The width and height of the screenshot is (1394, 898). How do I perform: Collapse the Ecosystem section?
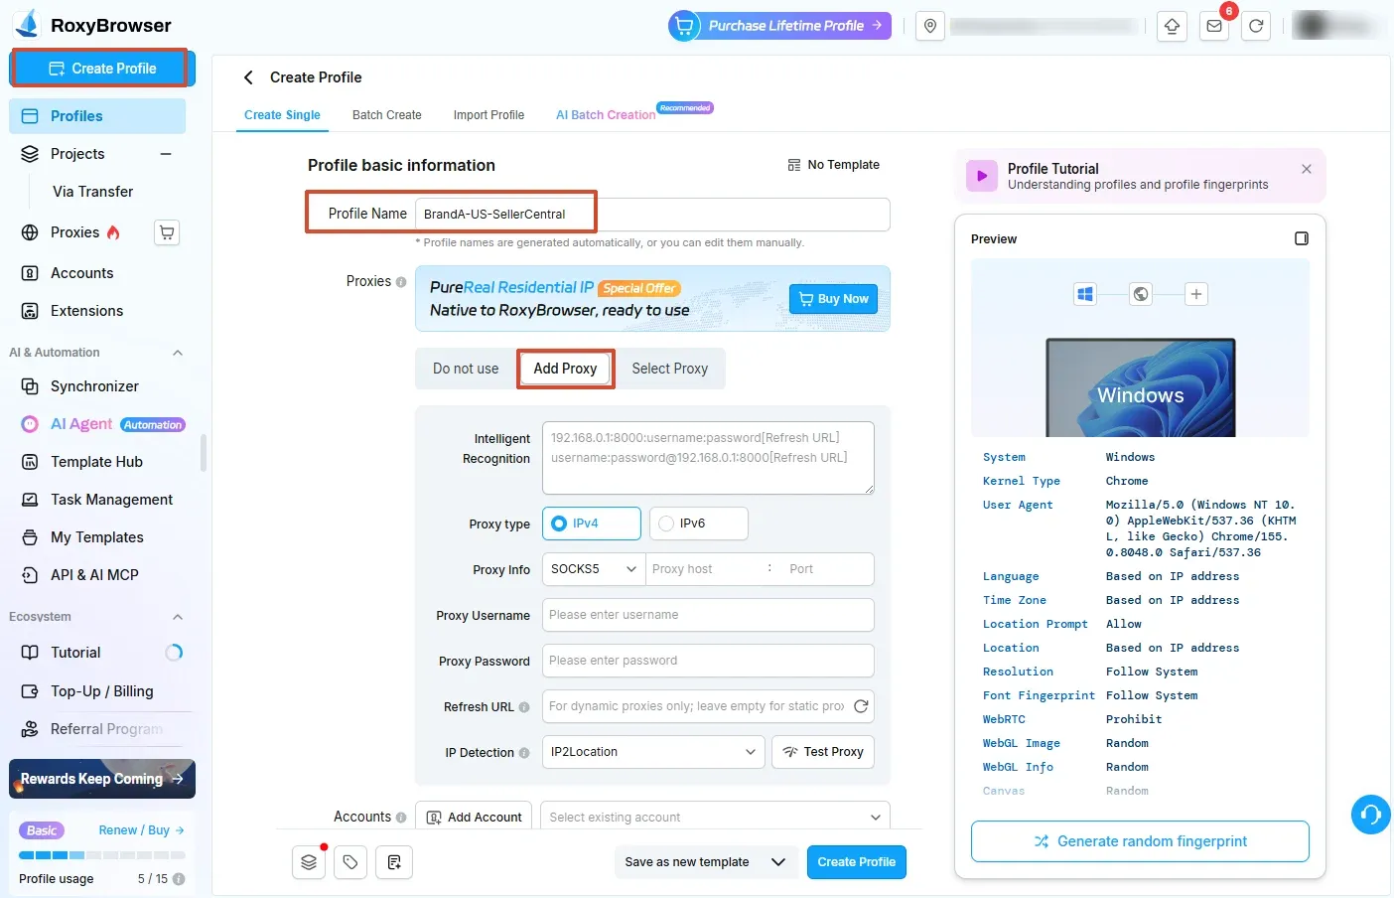tap(178, 617)
